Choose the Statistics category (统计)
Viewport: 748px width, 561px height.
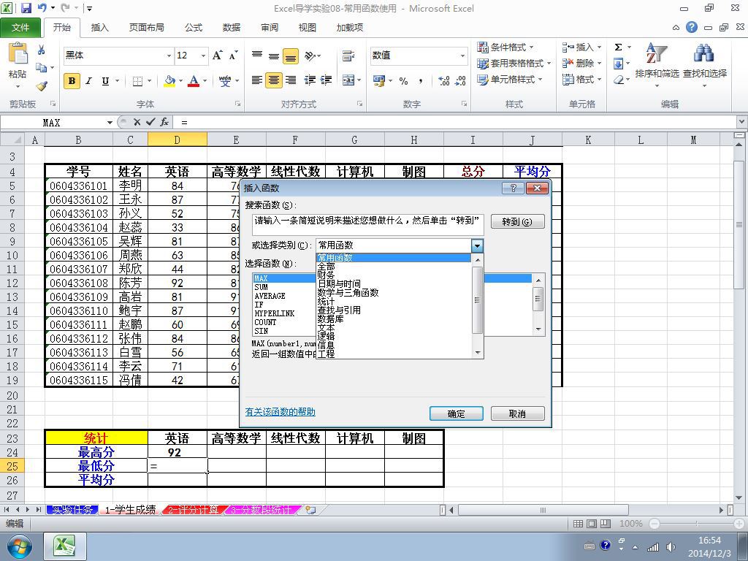pos(327,302)
